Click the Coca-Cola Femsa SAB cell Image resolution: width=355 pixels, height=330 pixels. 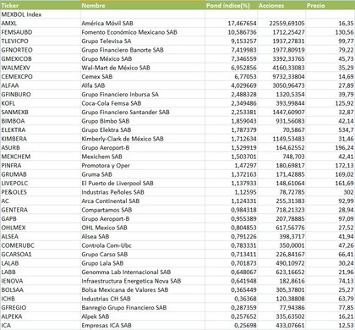pos(143,103)
